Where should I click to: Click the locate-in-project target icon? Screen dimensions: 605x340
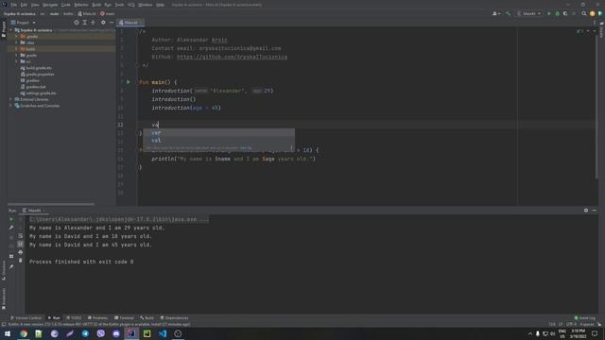77,23
